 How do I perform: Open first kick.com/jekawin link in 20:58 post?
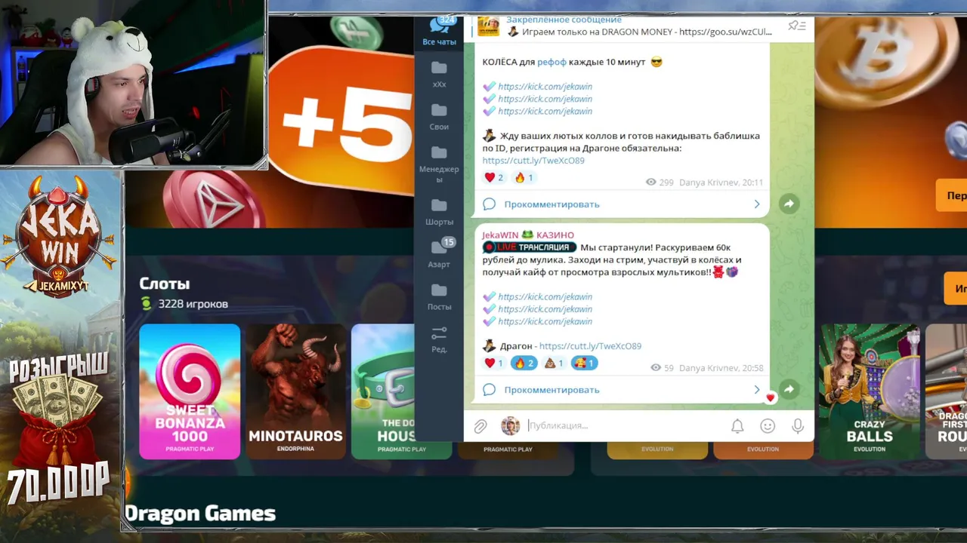(x=545, y=297)
